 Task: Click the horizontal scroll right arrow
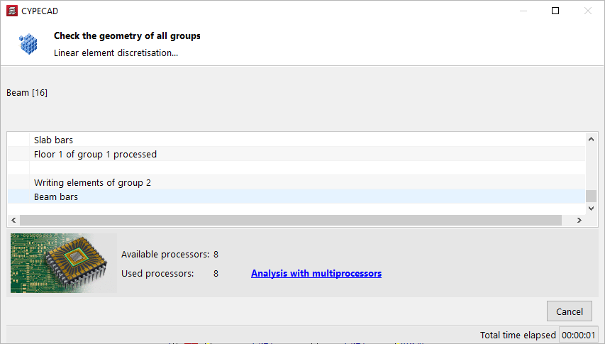coord(579,221)
